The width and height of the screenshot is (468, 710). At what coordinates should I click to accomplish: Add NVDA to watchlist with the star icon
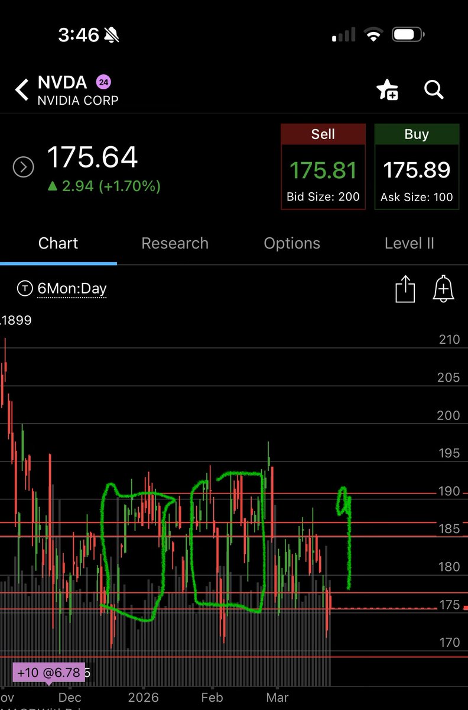[x=387, y=90]
